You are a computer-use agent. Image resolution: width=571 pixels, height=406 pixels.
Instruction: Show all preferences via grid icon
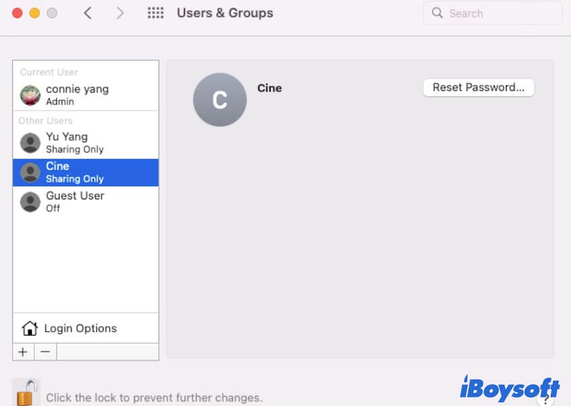point(156,13)
